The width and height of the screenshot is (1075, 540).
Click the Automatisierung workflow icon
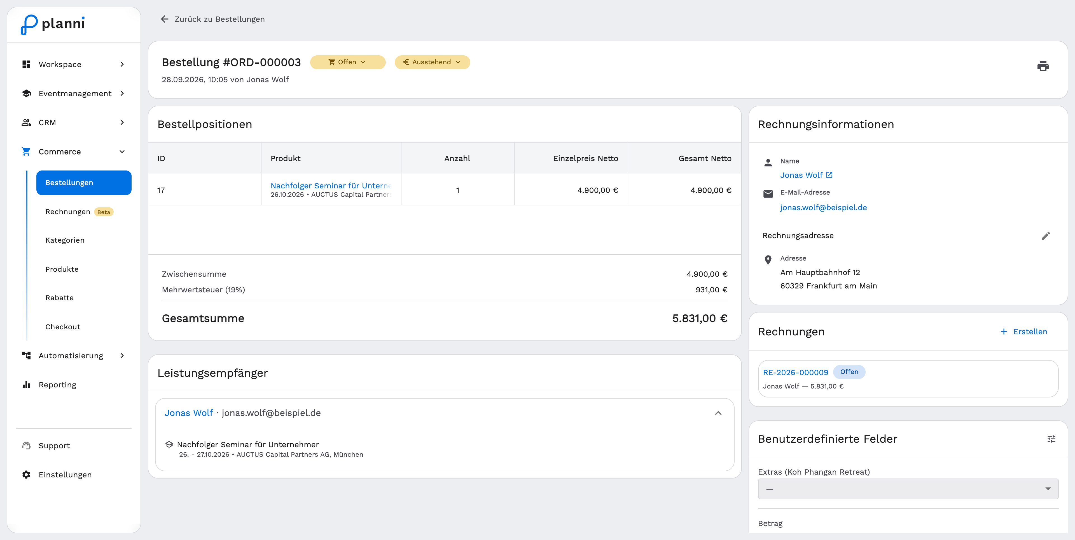coord(26,356)
